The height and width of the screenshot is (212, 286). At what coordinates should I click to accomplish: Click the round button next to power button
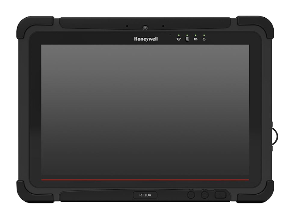point(205,195)
